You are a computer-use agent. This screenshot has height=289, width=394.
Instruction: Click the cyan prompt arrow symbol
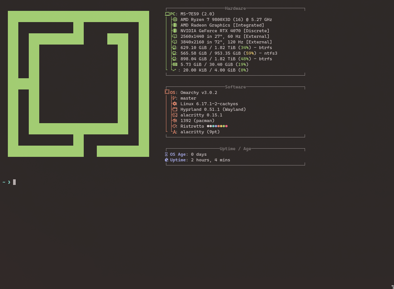coord(9,182)
